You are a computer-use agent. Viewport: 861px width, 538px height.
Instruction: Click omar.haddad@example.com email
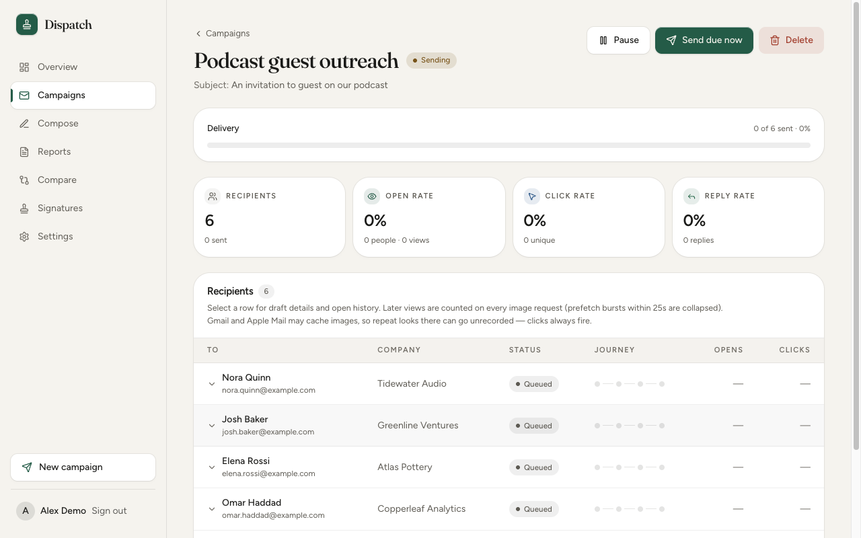point(273,515)
